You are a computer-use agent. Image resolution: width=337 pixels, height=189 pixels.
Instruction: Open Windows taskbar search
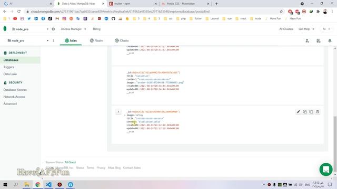[x=16, y=184]
